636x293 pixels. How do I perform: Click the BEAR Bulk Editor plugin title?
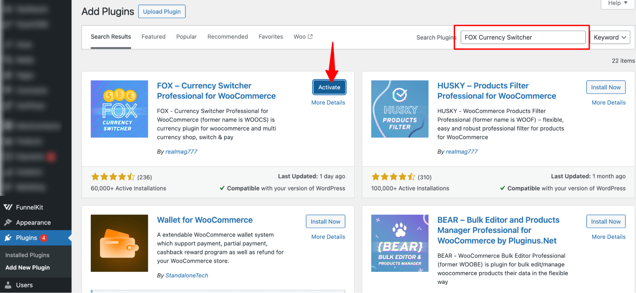pyautogui.click(x=498, y=230)
